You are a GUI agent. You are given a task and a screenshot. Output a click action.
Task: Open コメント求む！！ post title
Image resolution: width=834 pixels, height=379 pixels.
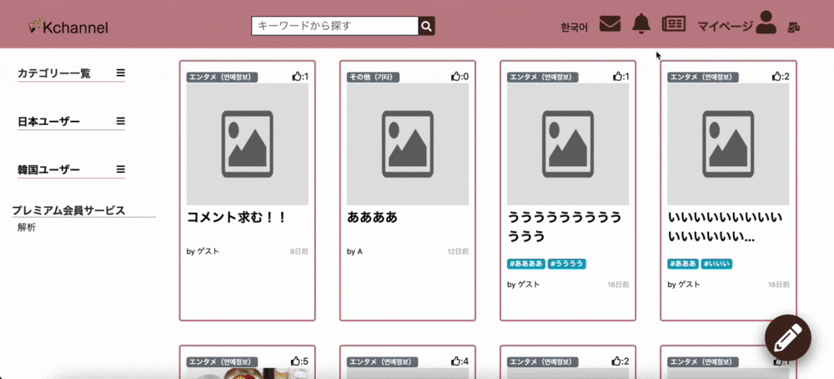pyautogui.click(x=237, y=218)
